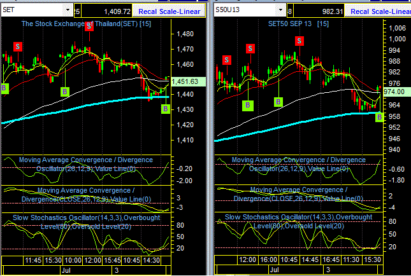The width and height of the screenshot is (411, 276).
Task: Click the 940 price axis label
Action: pyautogui.click(x=394, y=149)
